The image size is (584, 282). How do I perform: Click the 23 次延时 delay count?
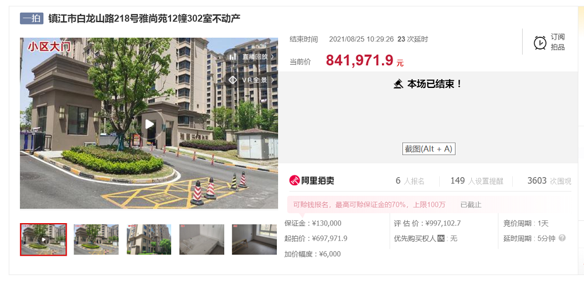tap(413, 39)
